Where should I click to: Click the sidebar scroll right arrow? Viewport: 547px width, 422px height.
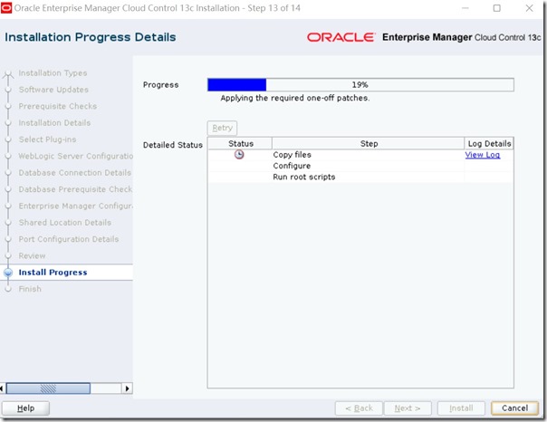pyautogui.click(x=127, y=388)
